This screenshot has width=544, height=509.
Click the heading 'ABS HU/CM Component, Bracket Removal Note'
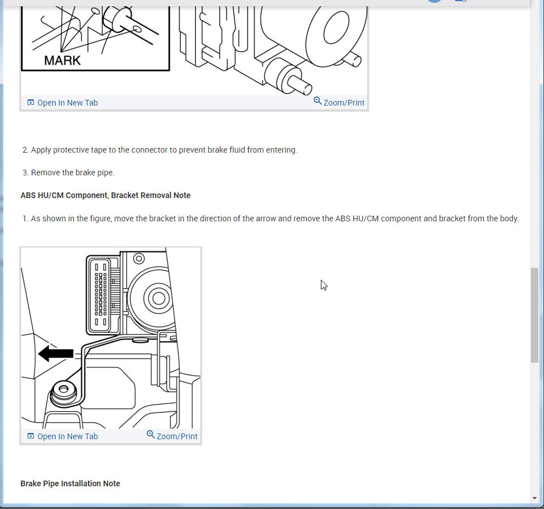coord(106,195)
